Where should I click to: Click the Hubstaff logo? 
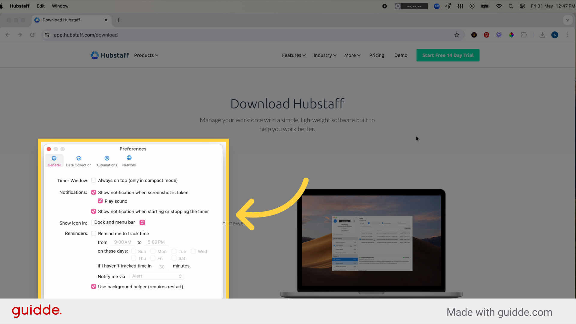tap(109, 55)
